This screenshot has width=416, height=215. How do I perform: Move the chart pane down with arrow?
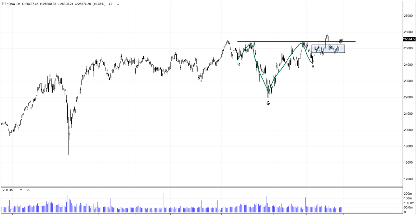(118, 4)
